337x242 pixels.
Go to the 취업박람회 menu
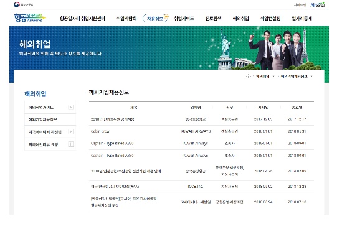[x=126, y=19]
